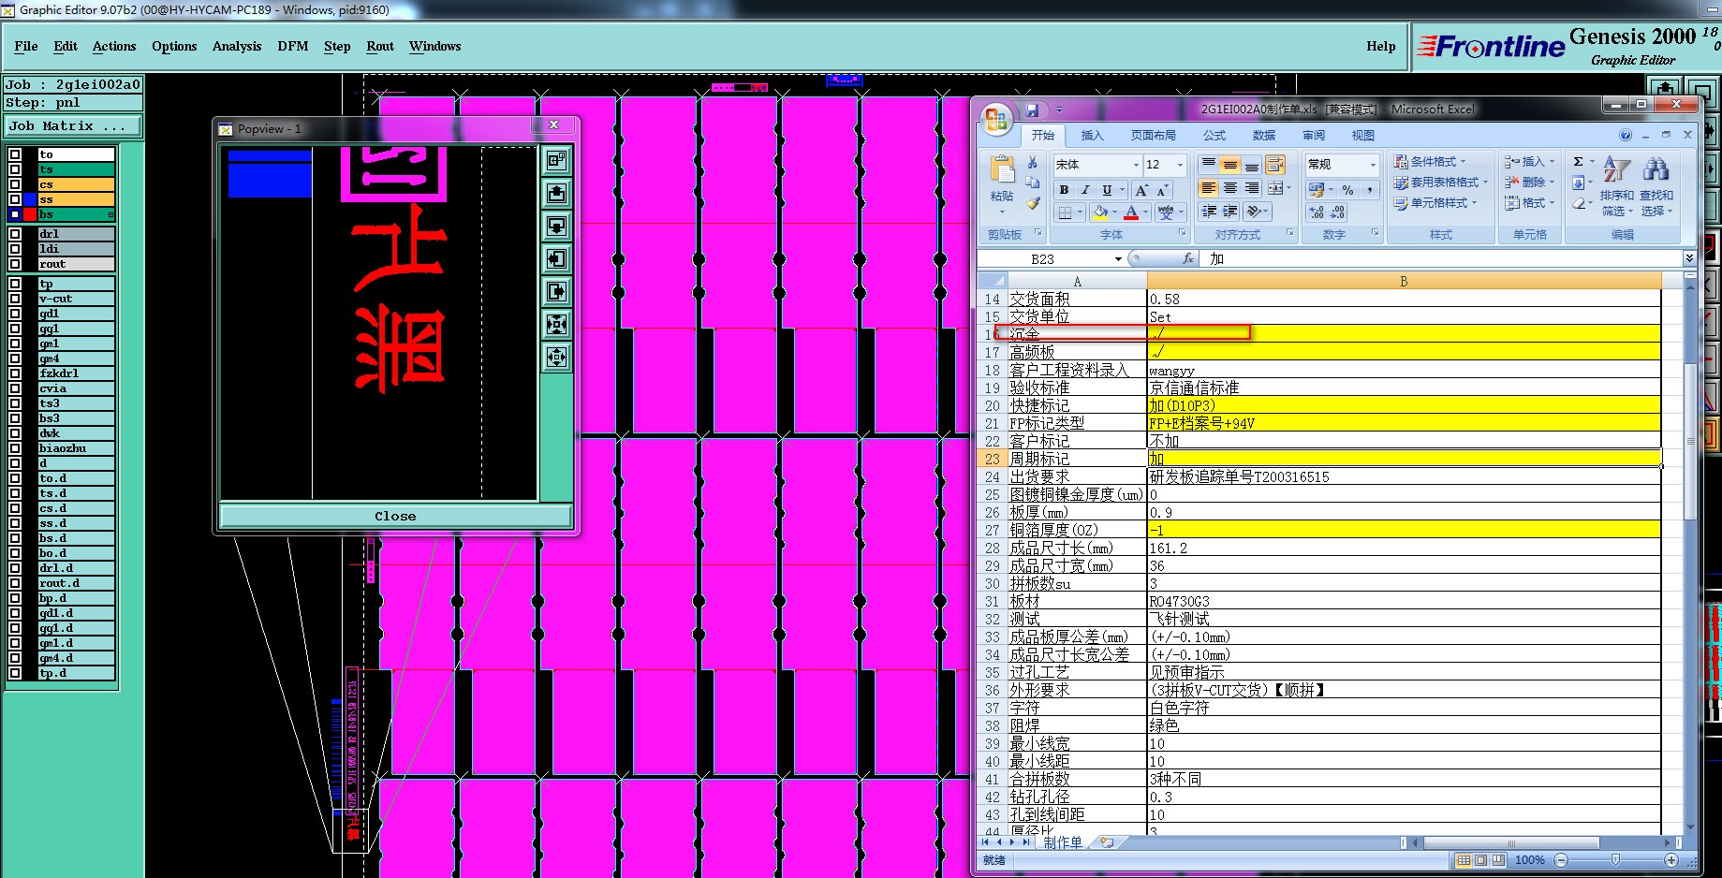Toggle visibility checkbox of layer ts

[15, 169]
